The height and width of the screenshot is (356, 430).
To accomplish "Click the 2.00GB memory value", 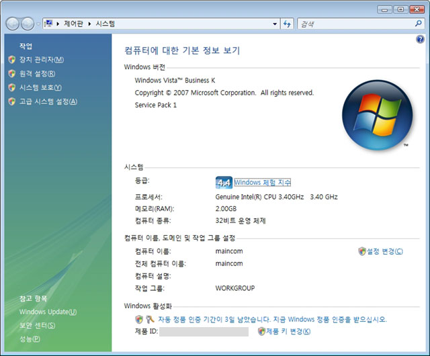I will pyautogui.click(x=226, y=209).
